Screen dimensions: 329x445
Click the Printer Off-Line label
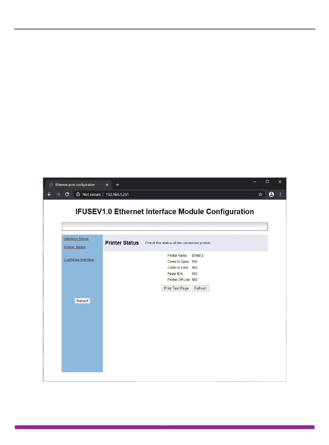coord(178,280)
